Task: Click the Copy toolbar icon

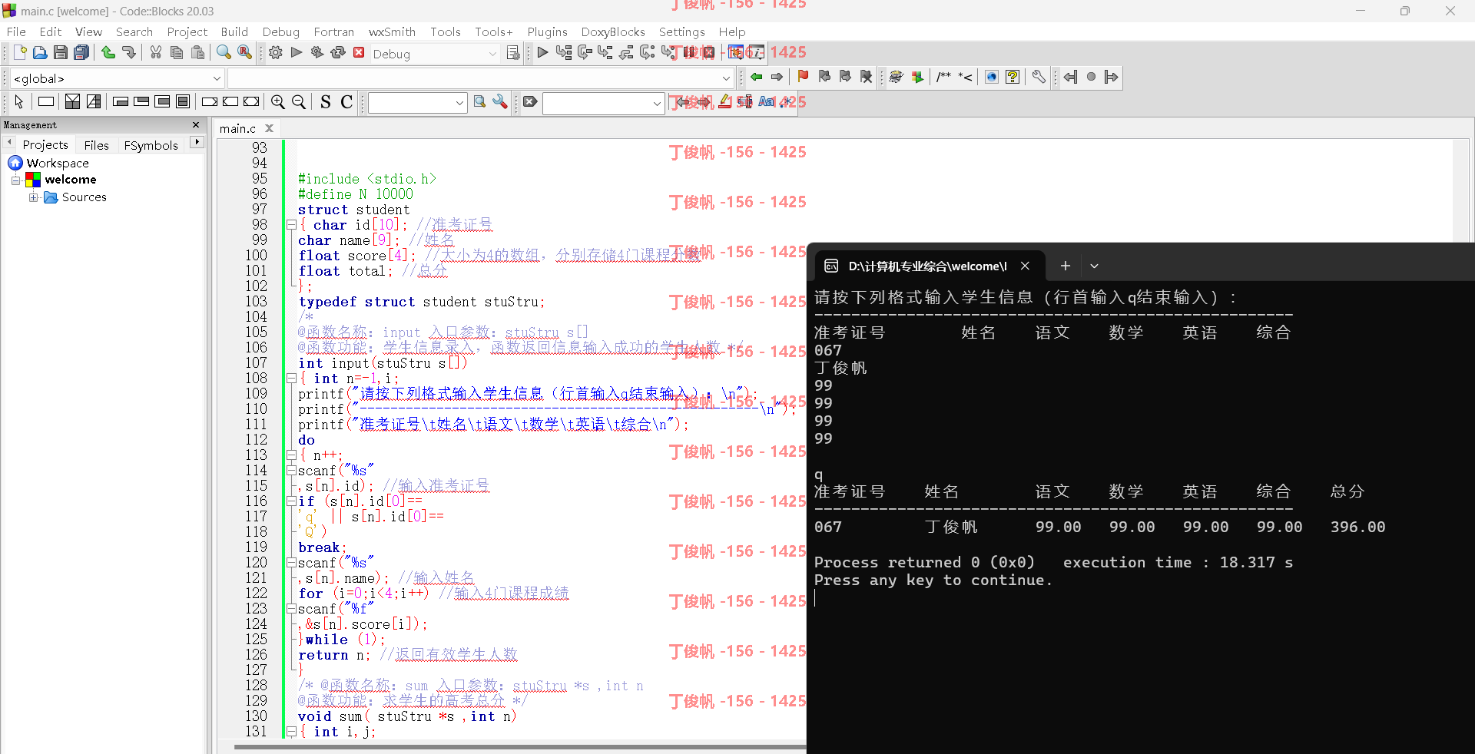Action: coord(177,53)
